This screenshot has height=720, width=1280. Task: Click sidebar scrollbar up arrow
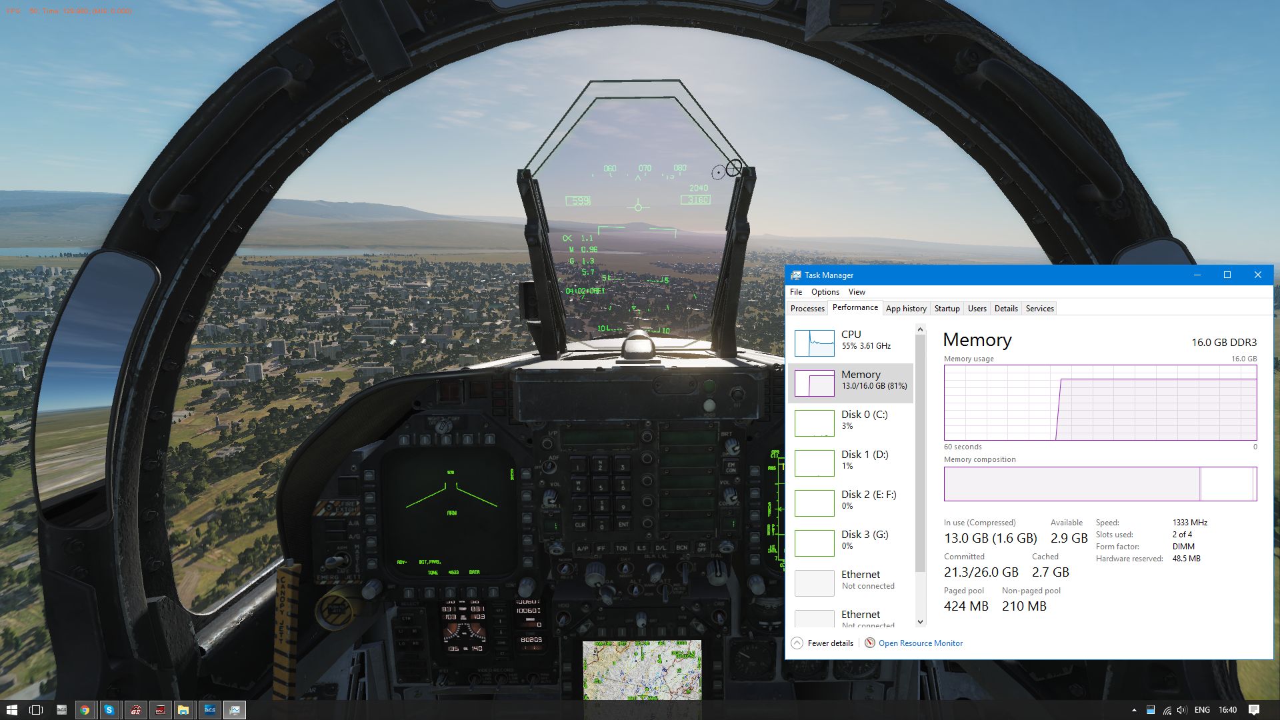(920, 329)
